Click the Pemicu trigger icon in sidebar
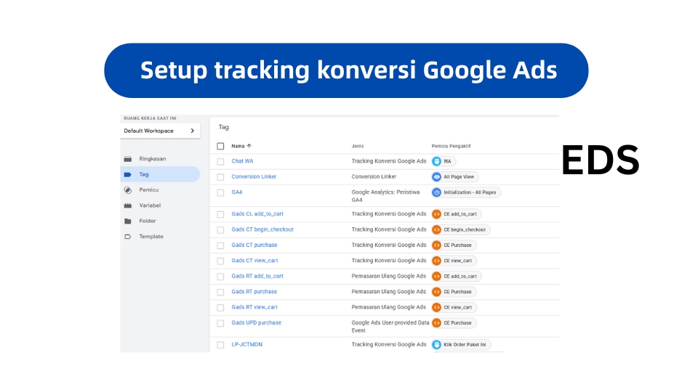 point(128,190)
